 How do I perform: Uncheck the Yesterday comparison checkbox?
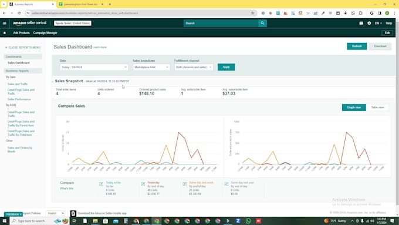click(143, 184)
